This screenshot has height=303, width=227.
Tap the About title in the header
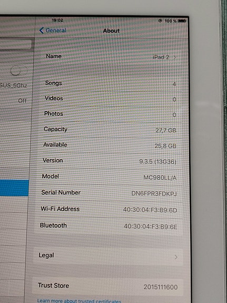pyautogui.click(x=111, y=31)
